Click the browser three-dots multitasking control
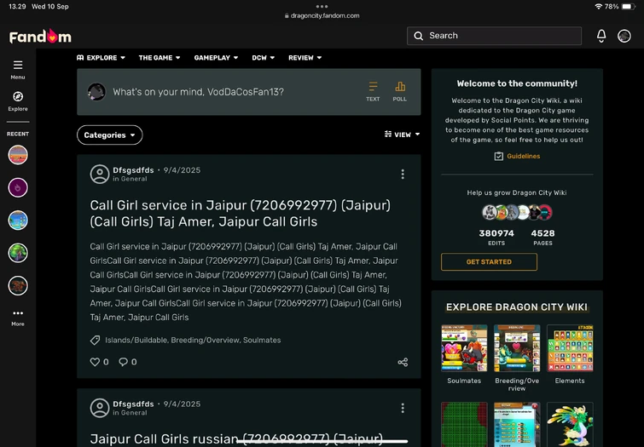The height and width of the screenshot is (447, 644). point(322,7)
